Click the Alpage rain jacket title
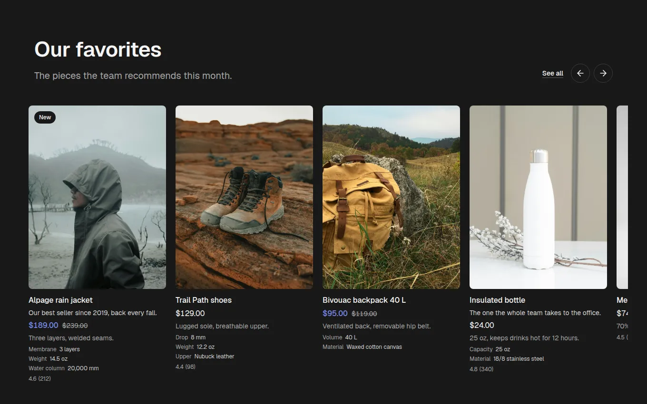This screenshot has width=647, height=404. coord(60,300)
